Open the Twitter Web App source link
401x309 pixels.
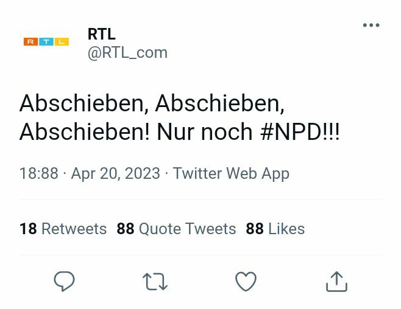click(x=231, y=173)
